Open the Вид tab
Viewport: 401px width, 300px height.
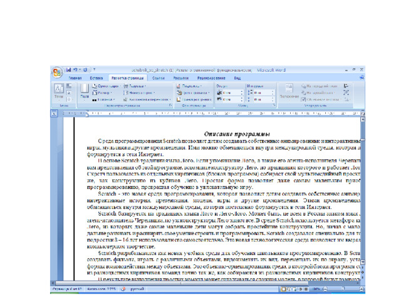[x=237, y=78]
